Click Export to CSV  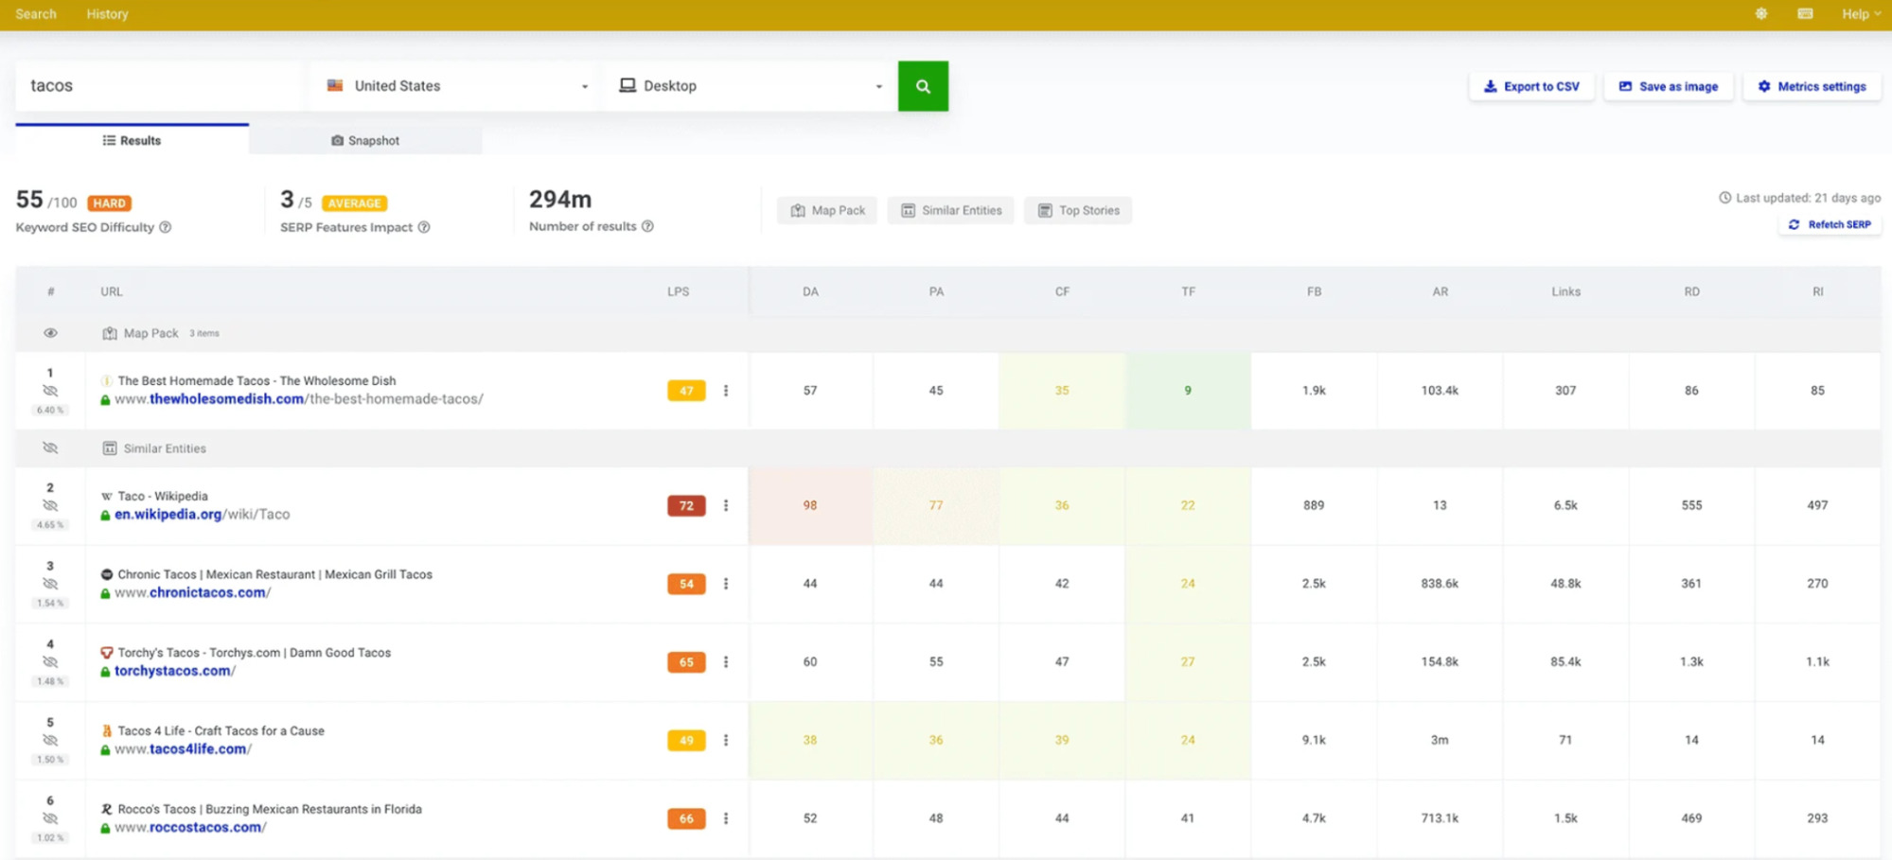1531,85
